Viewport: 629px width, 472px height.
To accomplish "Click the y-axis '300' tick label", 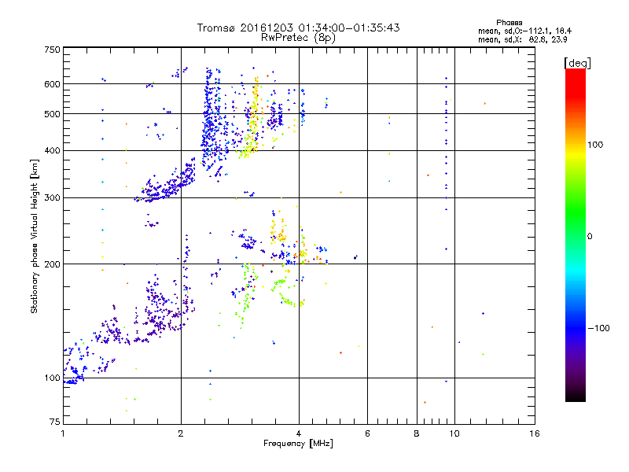I will coord(52,197).
